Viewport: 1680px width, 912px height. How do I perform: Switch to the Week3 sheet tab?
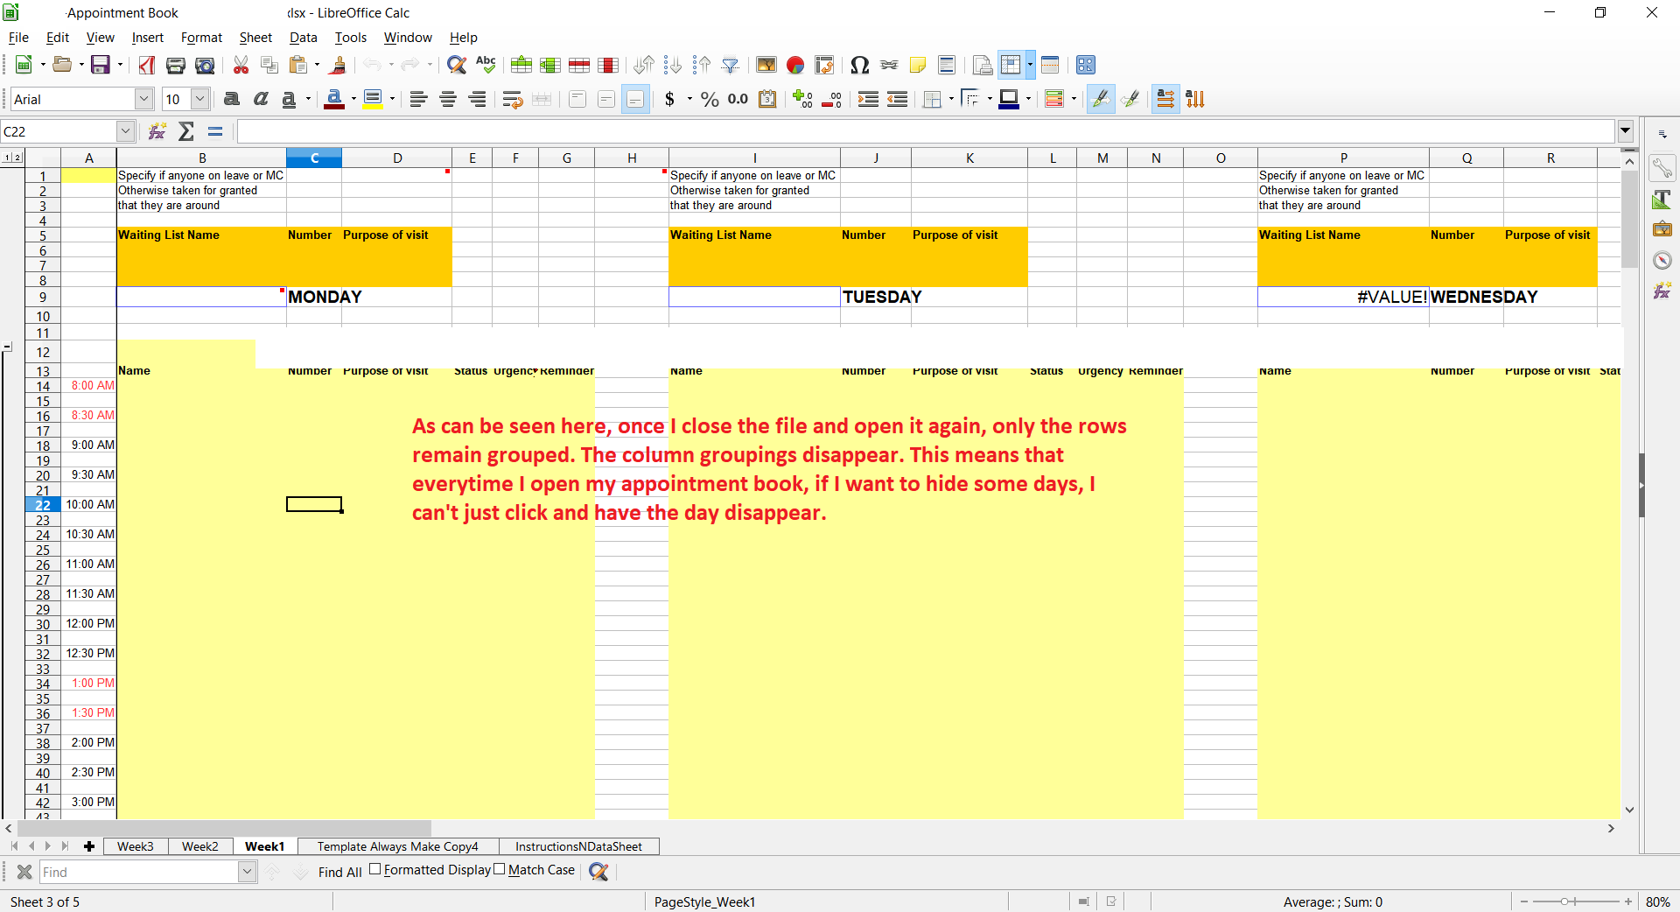[136, 846]
